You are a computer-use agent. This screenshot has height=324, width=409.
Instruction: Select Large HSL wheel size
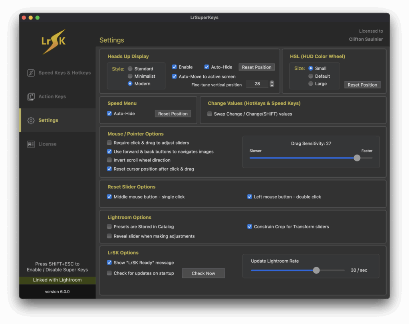click(x=311, y=84)
